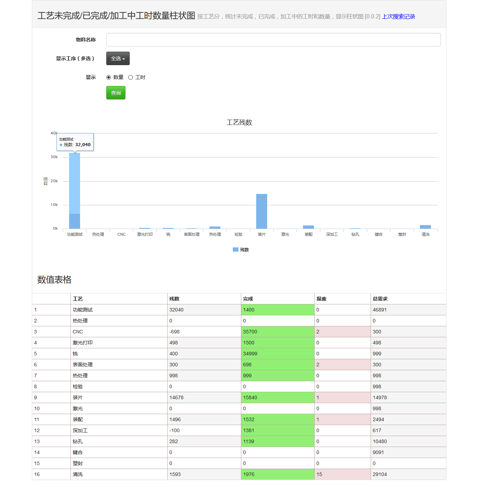Click the 完成 column header
The width and height of the screenshot is (478, 487).
[248, 299]
